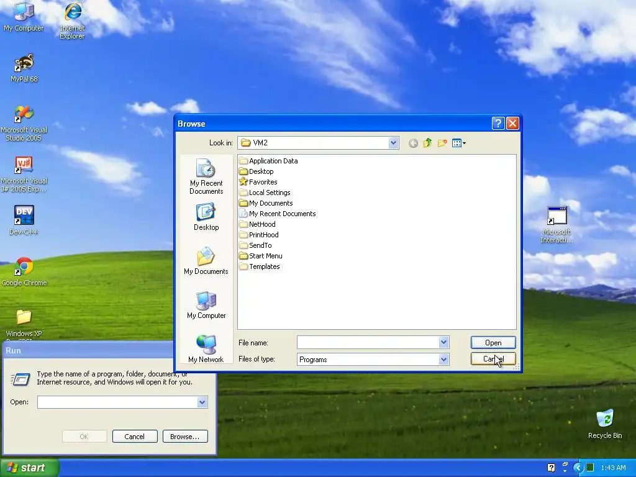Select Microsoft Interactive shortcut icon
The height and width of the screenshot is (477, 636).
point(557,225)
